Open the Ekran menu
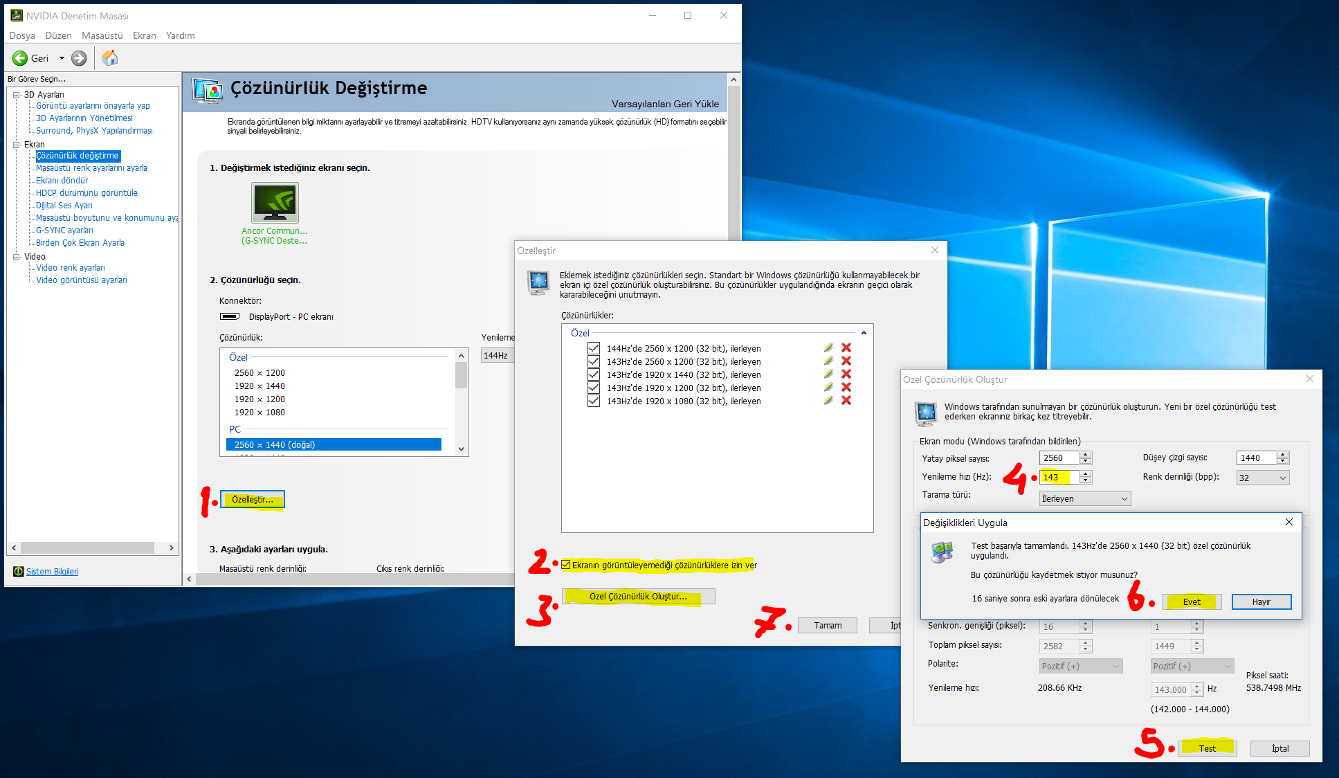The width and height of the screenshot is (1339, 778). click(x=145, y=35)
